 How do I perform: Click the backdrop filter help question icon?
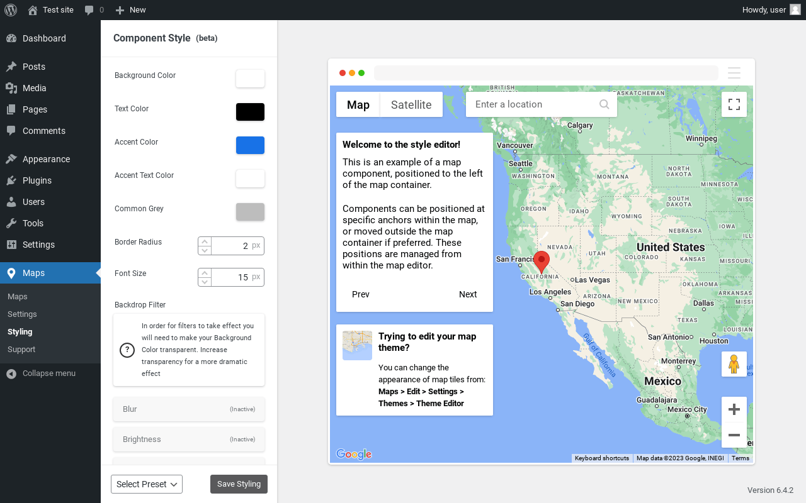point(127,350)
